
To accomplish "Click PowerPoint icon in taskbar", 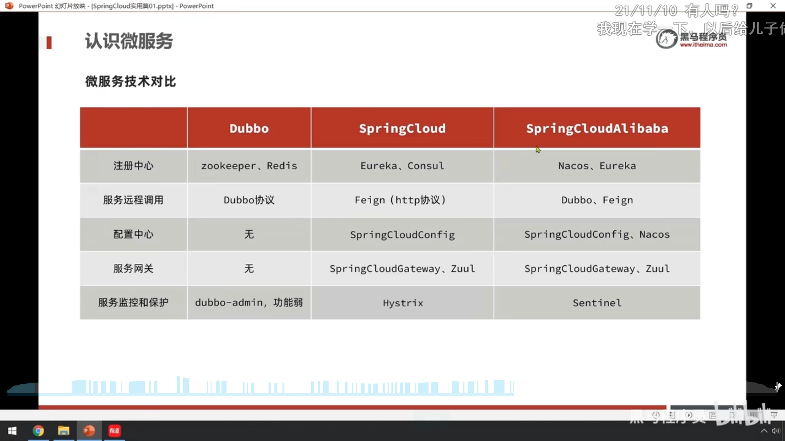I will pyautogui.click(x=89, y=431).
